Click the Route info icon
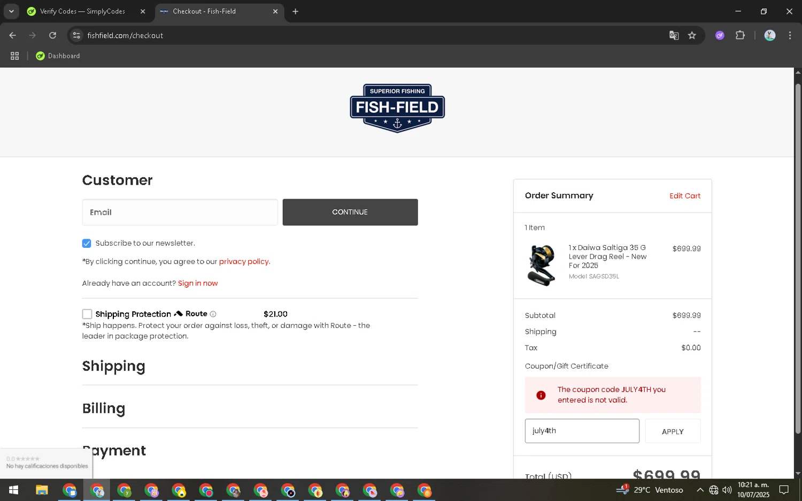802x501 pixels. click(x=213, y=314)
